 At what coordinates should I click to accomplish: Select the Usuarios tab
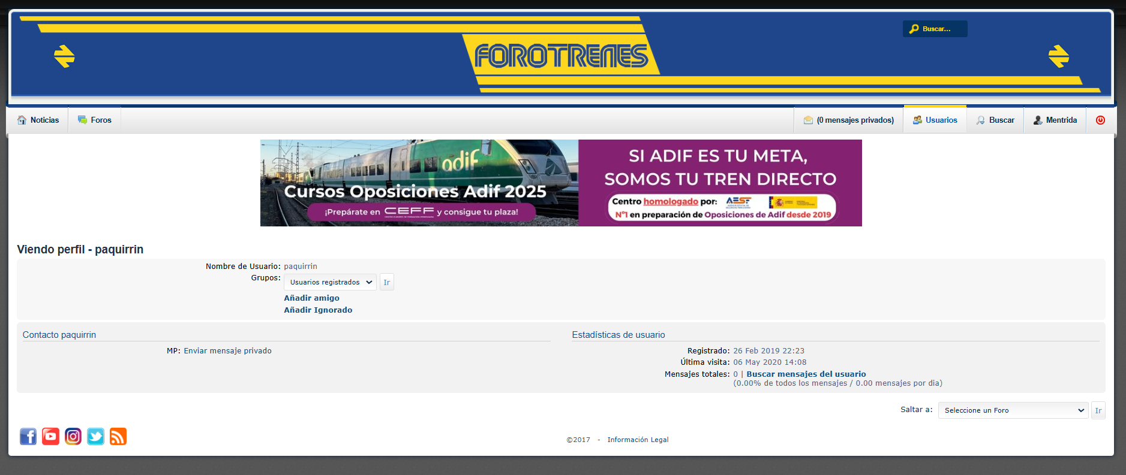click(x=935, y=120)
